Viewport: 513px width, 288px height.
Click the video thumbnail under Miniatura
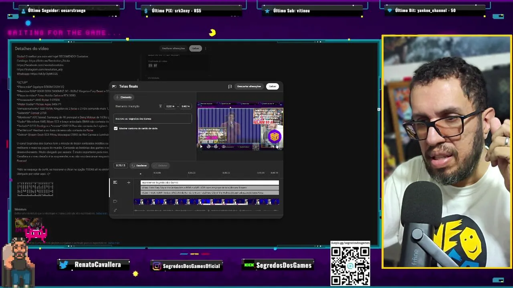tap(28, 224)
